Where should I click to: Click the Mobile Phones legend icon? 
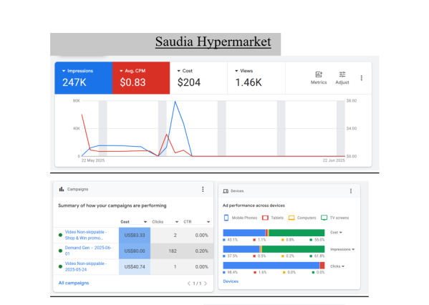point(226,218)
